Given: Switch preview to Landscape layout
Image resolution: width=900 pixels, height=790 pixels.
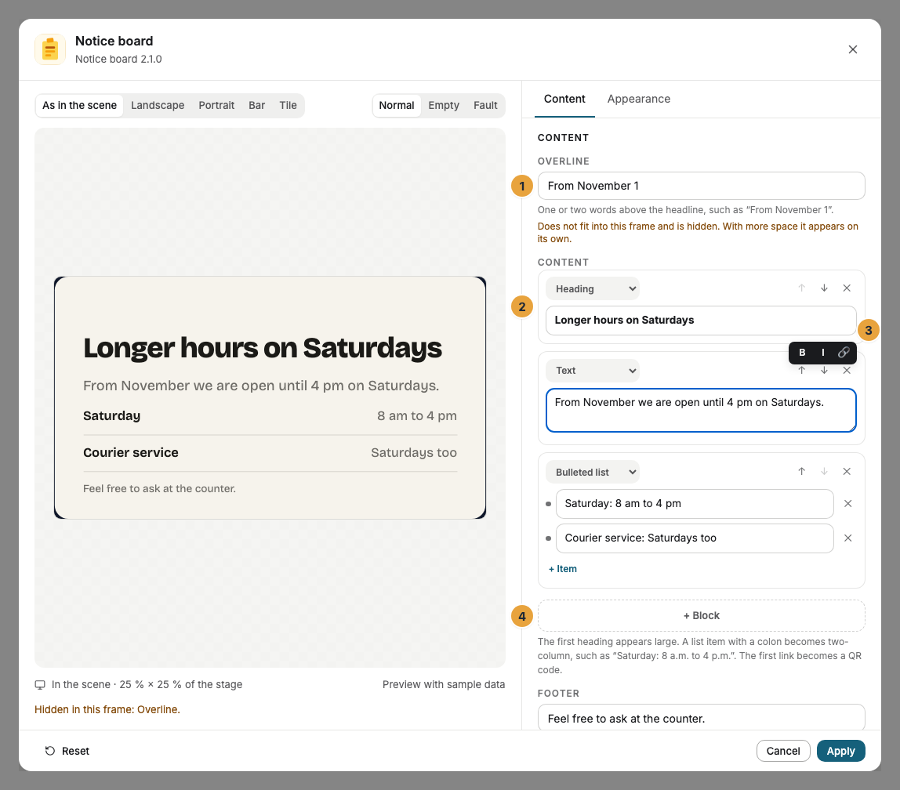Looking at the screenshot, I should [158, 106].
